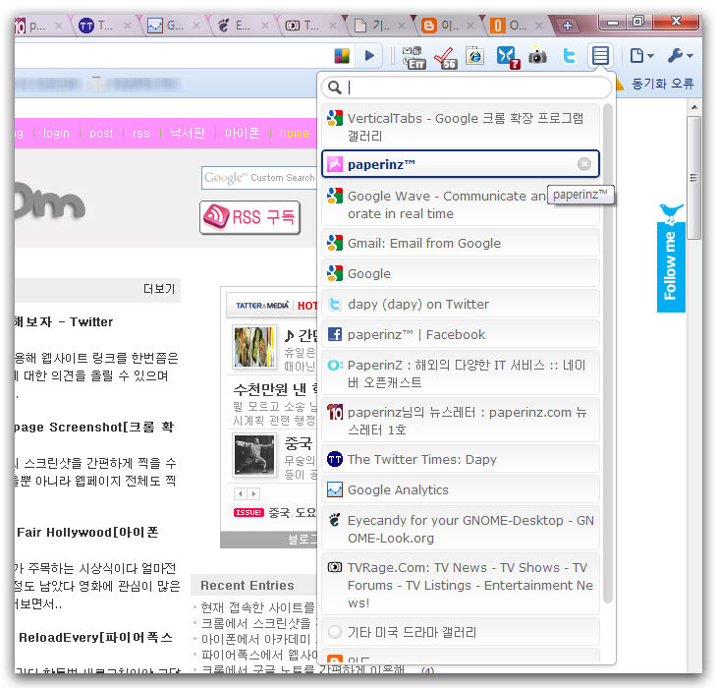The width and height of the screenshot is (717, 688).
Task: Switch to the Twitter Times browser tab
Action: point(103,26)
